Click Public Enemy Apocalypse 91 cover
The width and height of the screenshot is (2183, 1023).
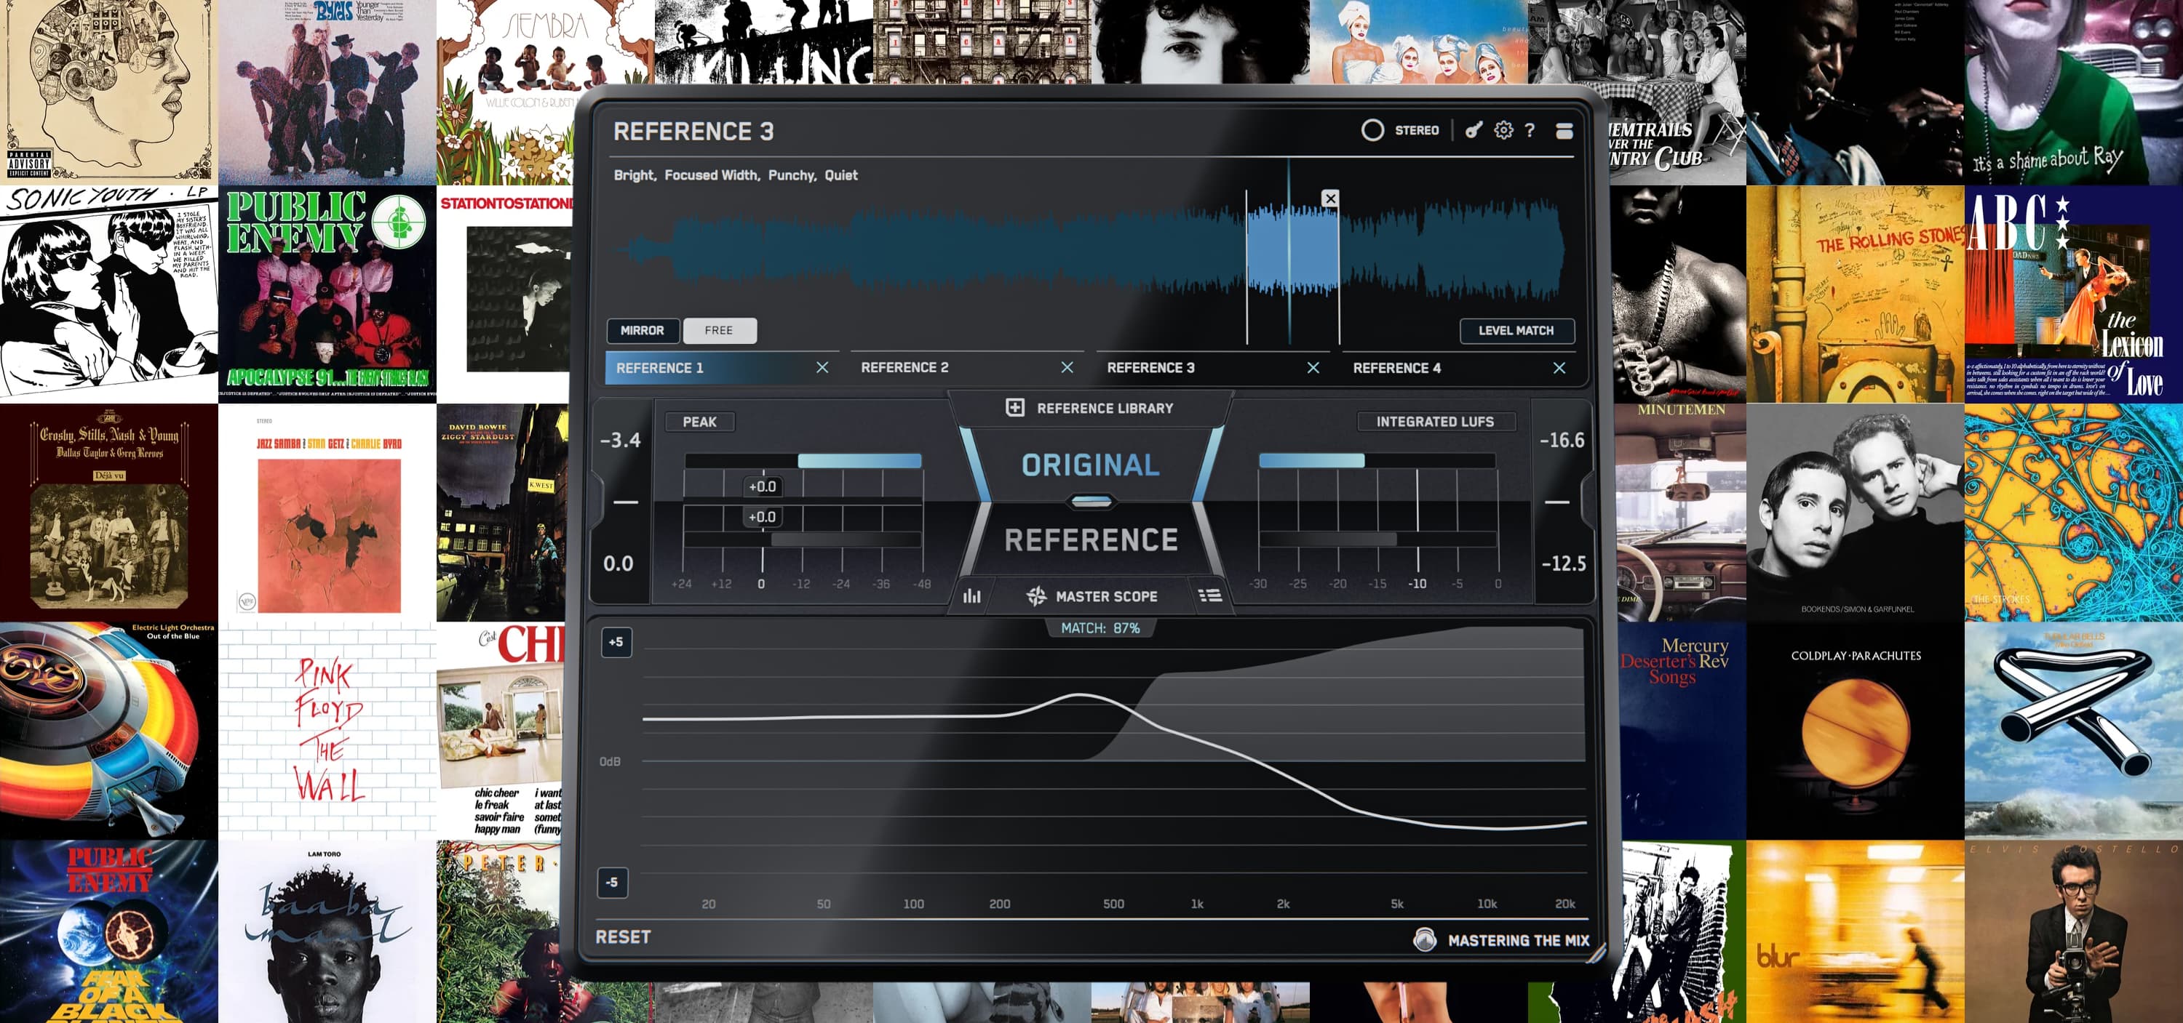[x=327, y=294]
